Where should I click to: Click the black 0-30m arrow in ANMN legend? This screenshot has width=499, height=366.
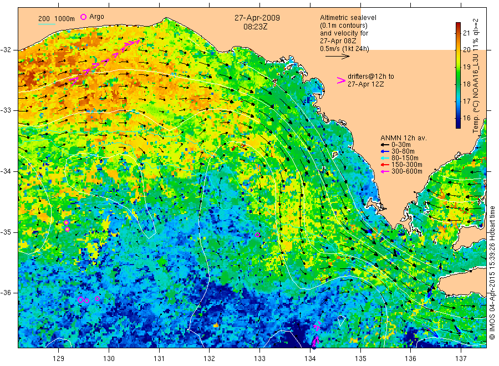385,145
